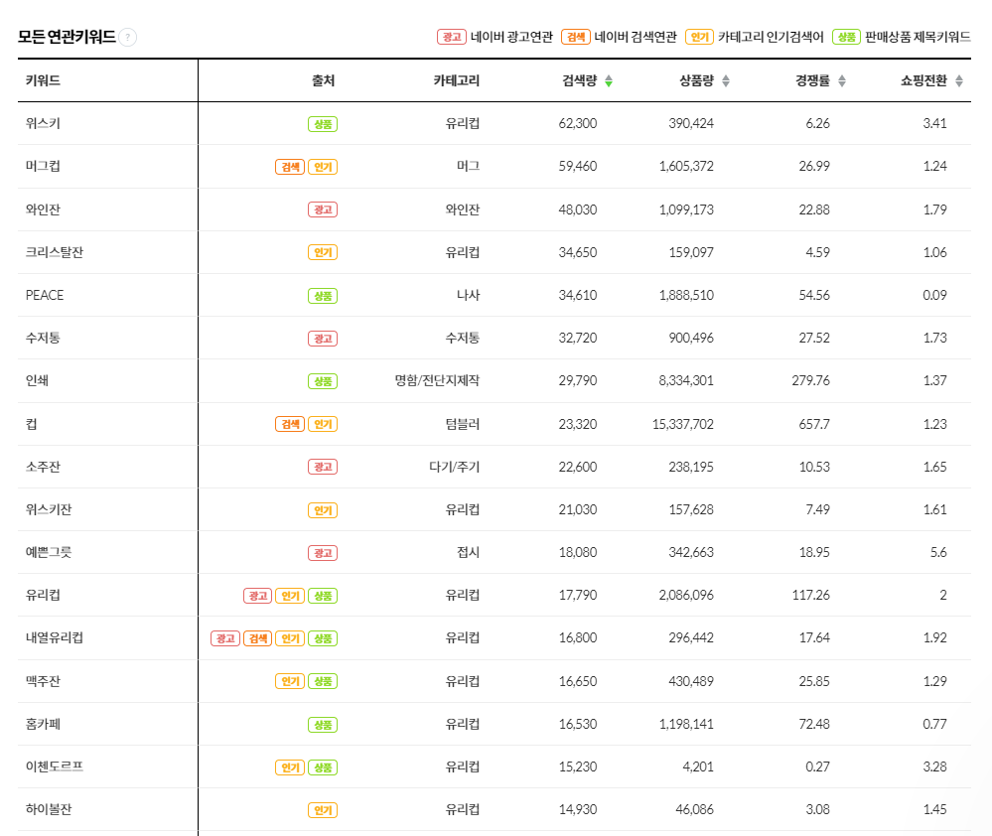Click the 인기 badge in the 머그컵 row

coord(323,167)
